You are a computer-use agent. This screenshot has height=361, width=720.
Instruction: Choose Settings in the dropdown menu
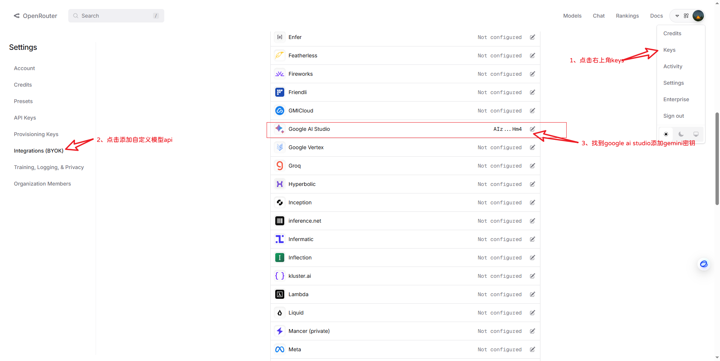[673, 83]
